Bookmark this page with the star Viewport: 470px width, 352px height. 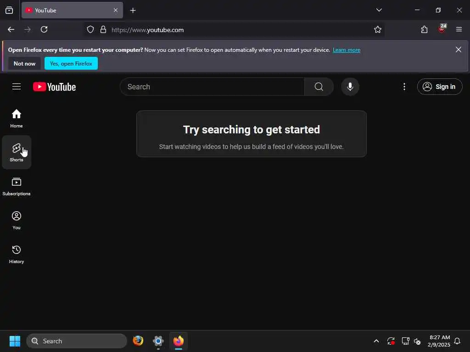pos(377,30)
